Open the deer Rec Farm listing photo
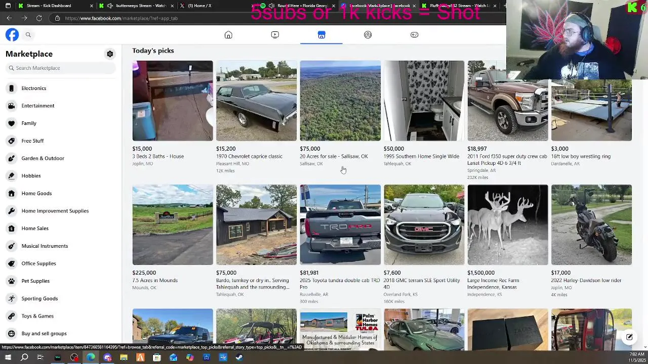The image size is (648, 364). pos(508,225)
